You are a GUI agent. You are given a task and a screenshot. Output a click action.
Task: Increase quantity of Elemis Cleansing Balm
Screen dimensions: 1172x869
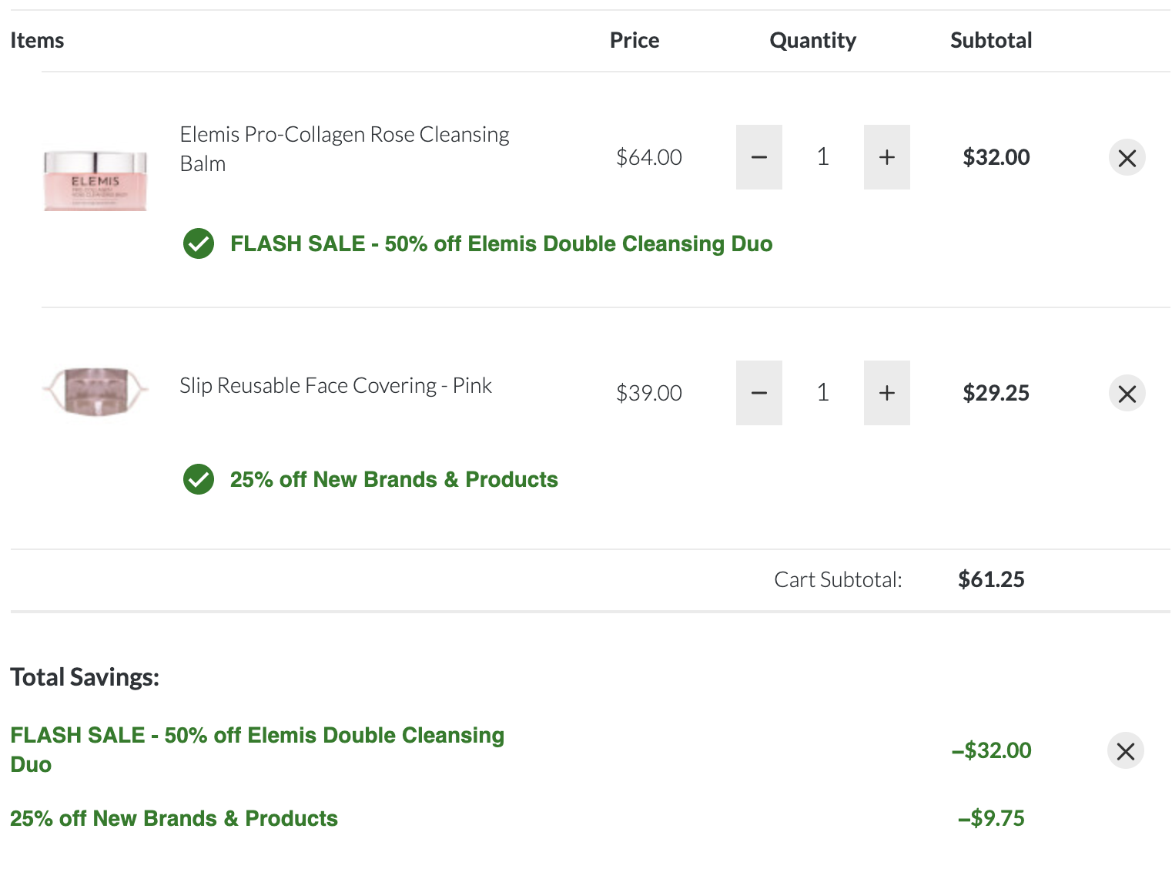886,157
